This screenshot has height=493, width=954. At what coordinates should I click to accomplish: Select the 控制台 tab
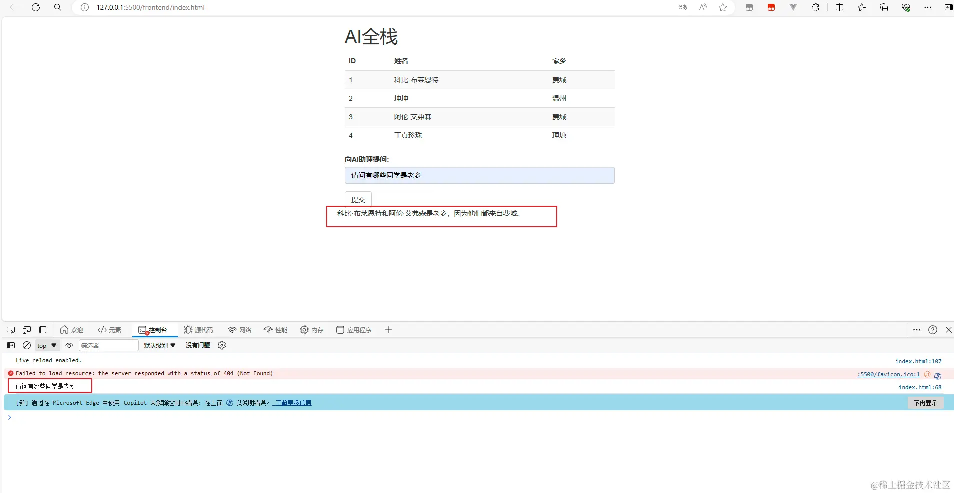(155, 330)
